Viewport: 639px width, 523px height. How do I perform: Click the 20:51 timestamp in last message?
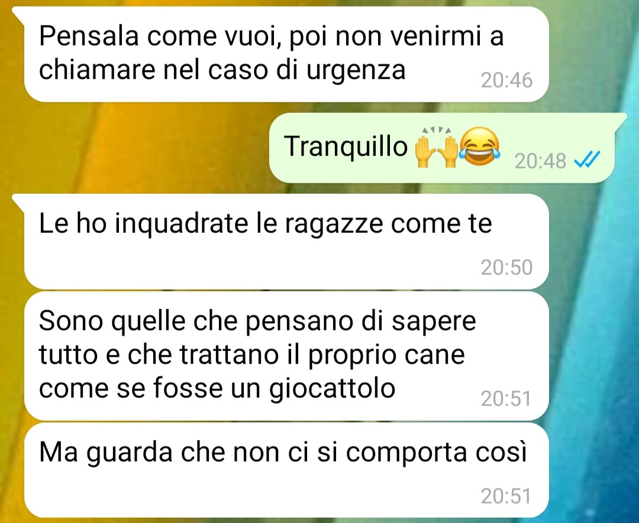pos(506,496)
